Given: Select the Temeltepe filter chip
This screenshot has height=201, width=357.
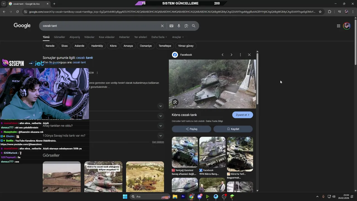Looking at the screenshot, I should [165, 46].
